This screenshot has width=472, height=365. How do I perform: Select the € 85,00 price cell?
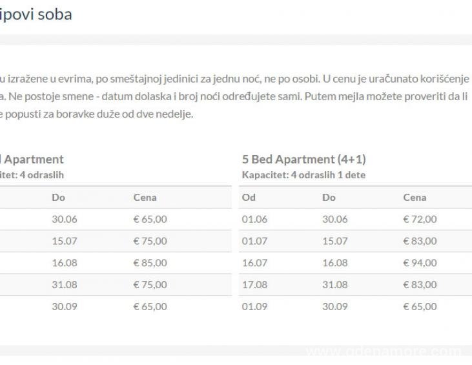tap(150, 263)
